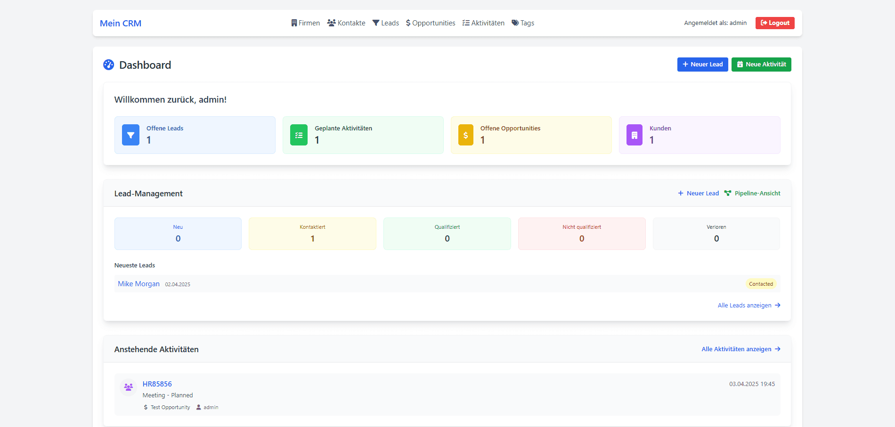
Task: Click the Tags label icon in the navigation
Action: pos(515,23)
